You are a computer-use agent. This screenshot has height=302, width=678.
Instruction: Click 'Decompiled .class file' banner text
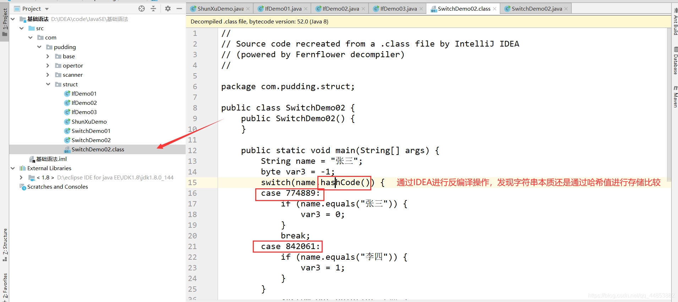[x=259, y=21]
